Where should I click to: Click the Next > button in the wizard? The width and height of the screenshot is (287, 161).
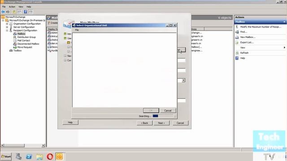click(161, 123)
